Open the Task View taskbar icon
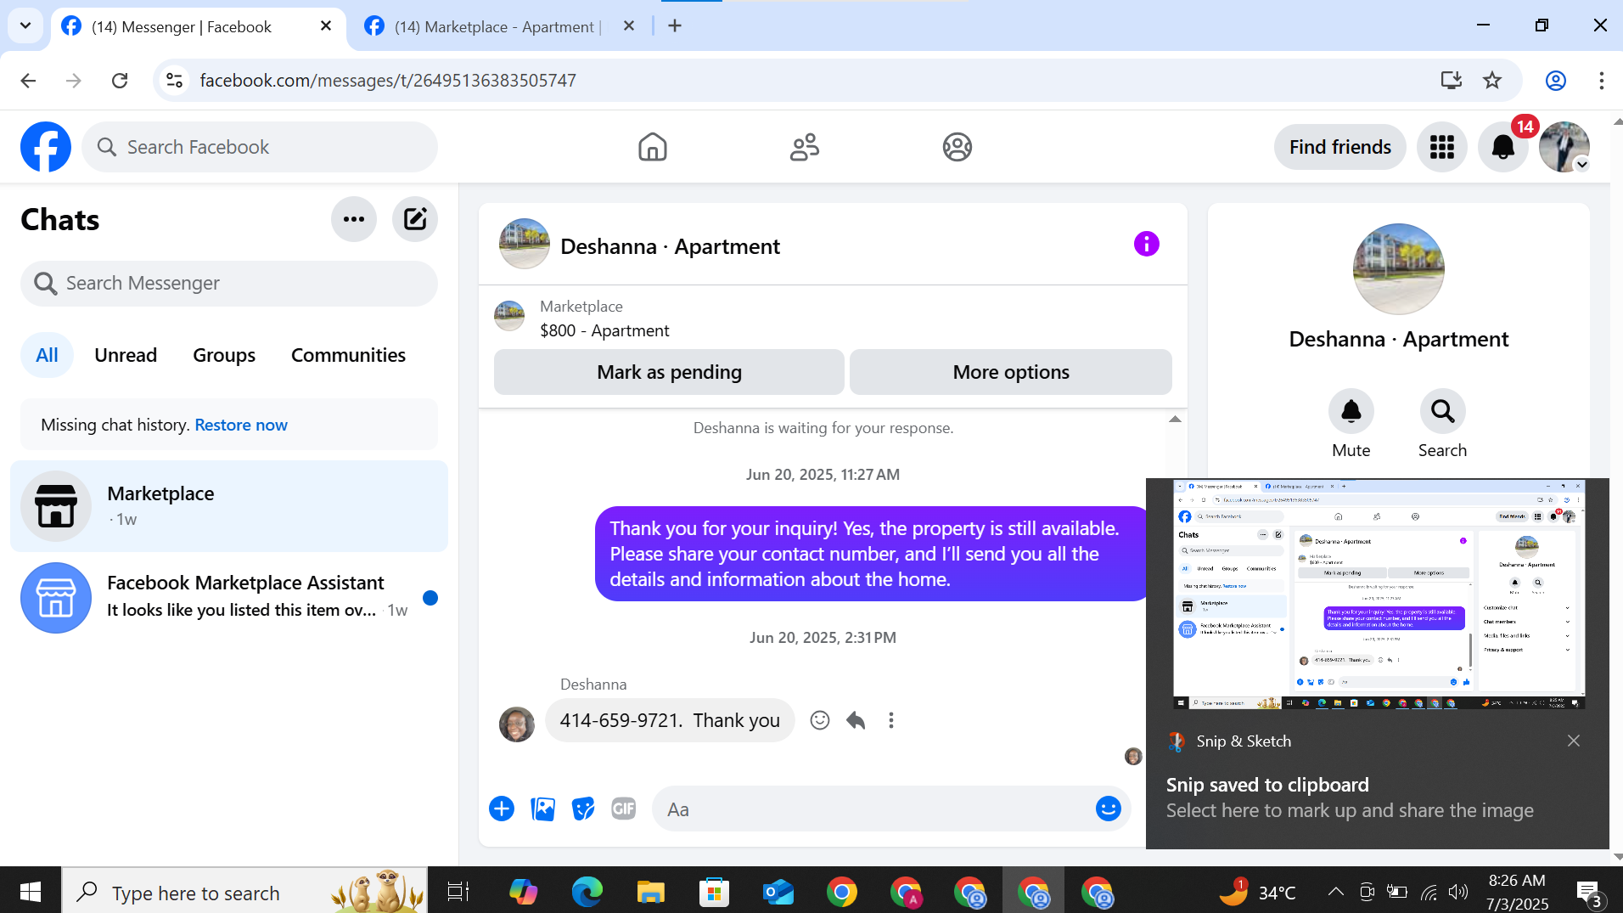 point(458,892)
